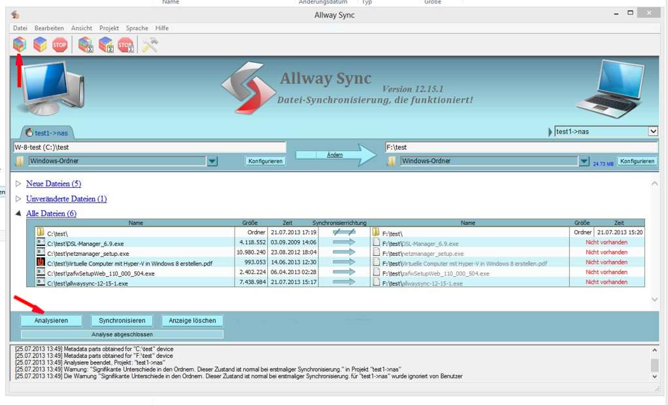
Task: Click the left Konfigurieren button
Action: click(x=265, y=161)
